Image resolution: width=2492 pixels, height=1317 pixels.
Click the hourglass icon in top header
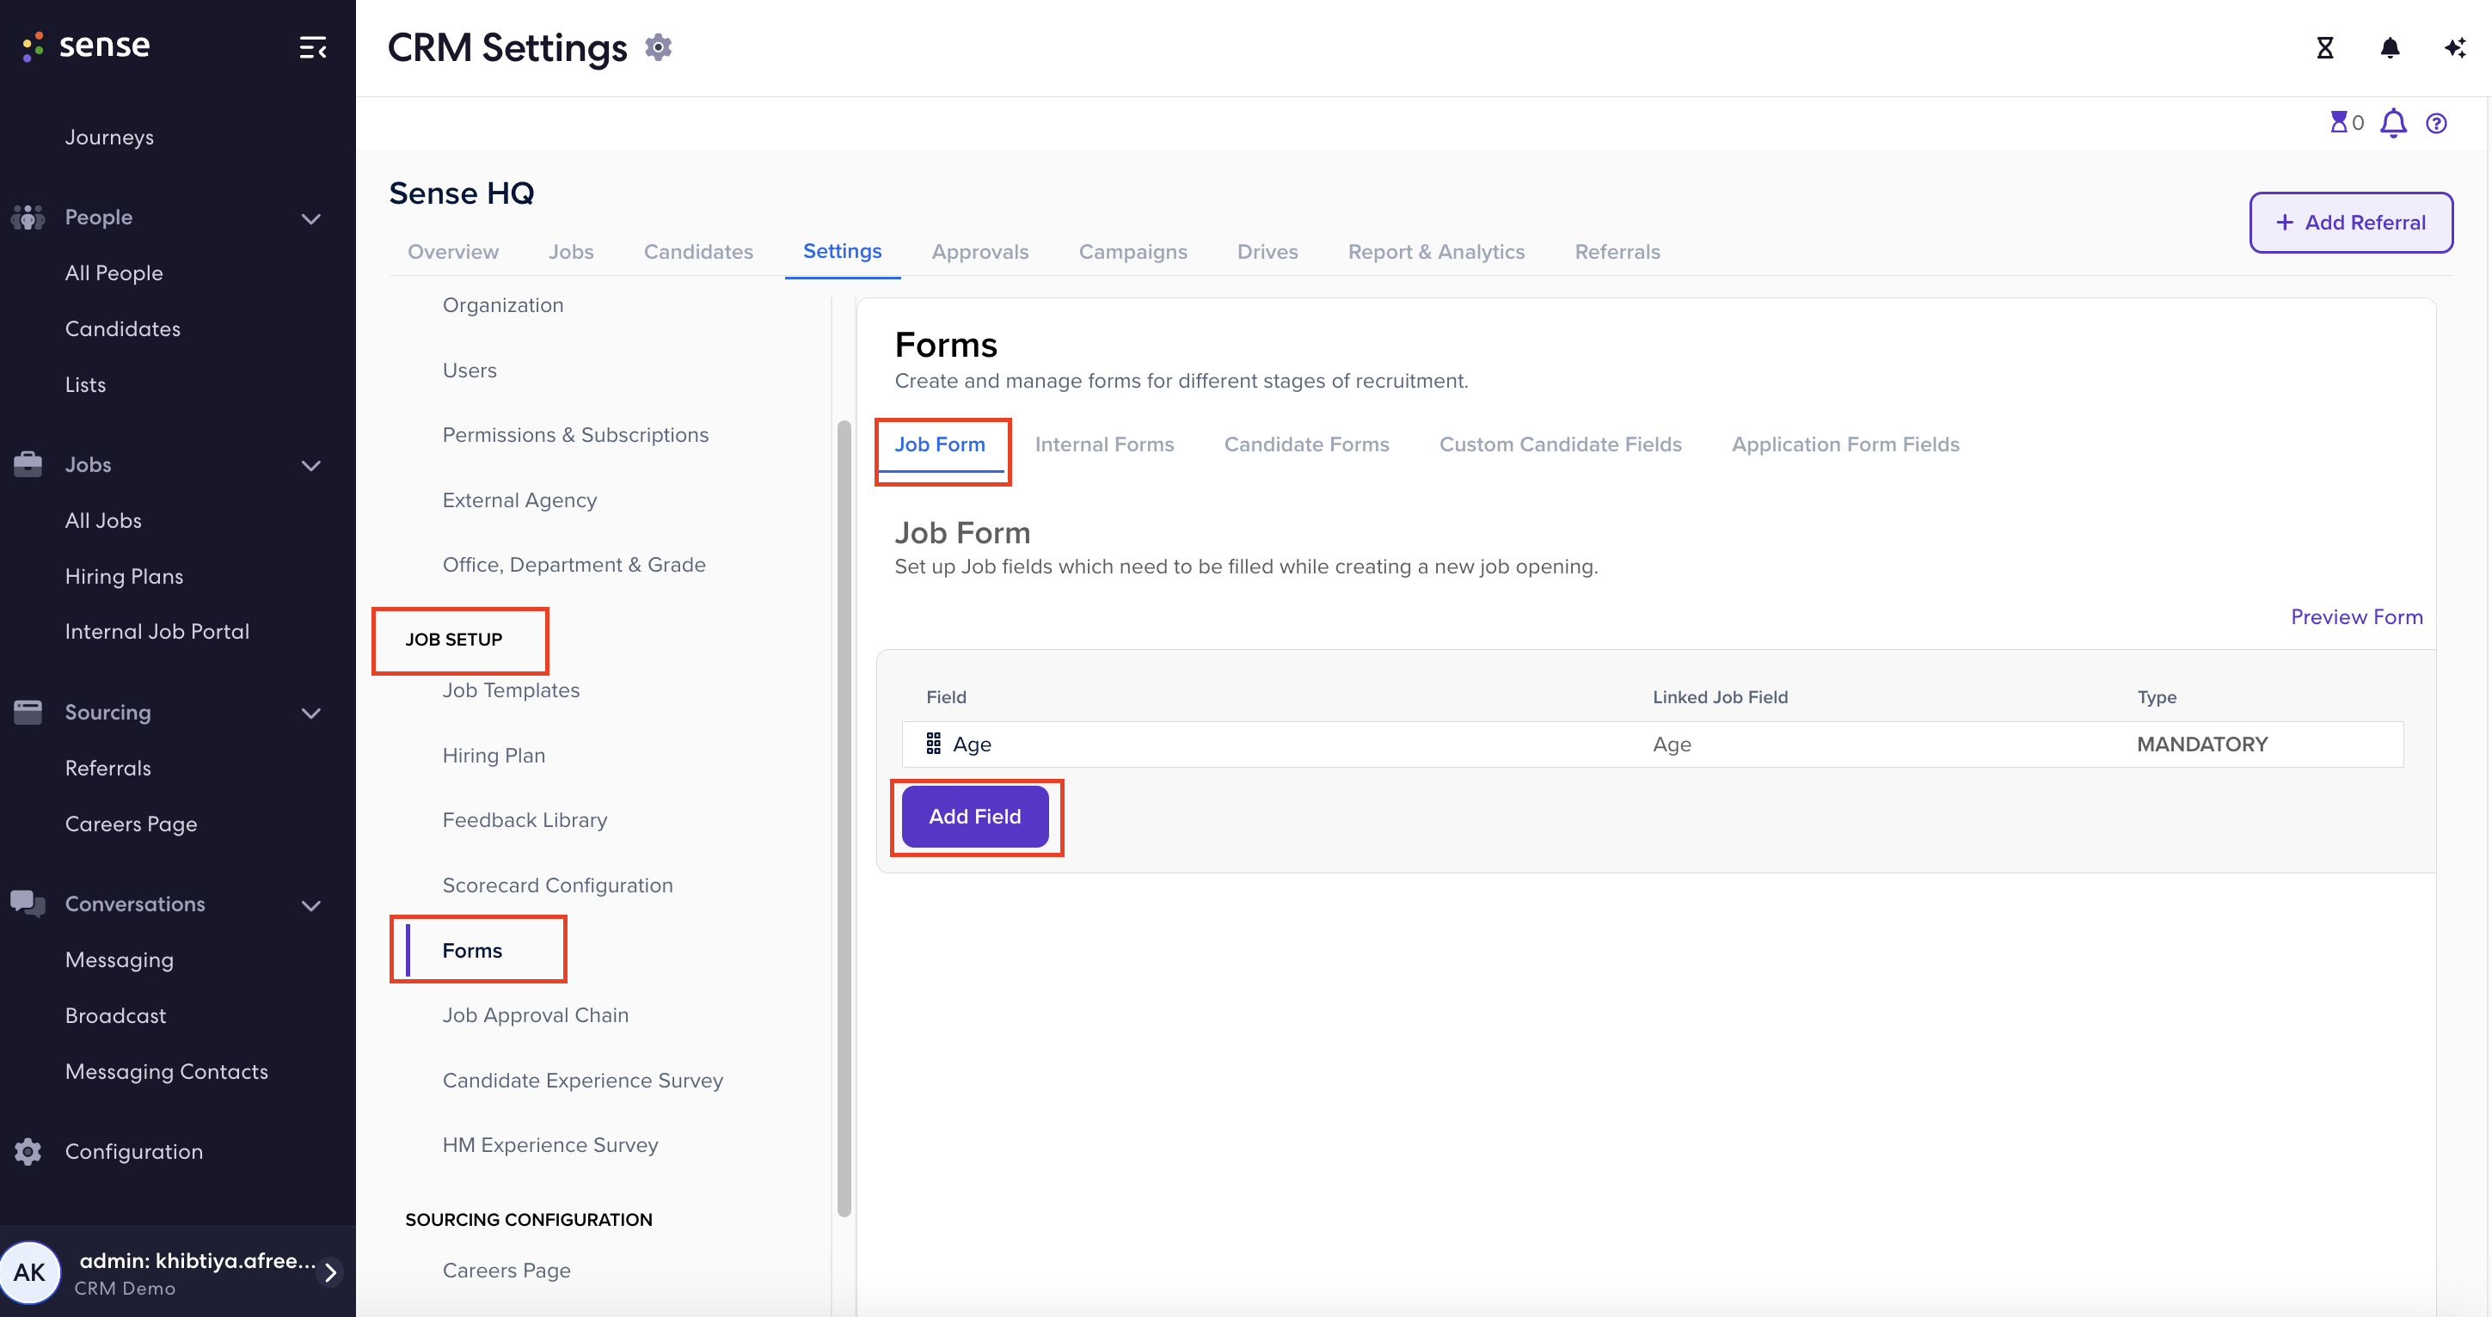click(x=2324, y=47)
